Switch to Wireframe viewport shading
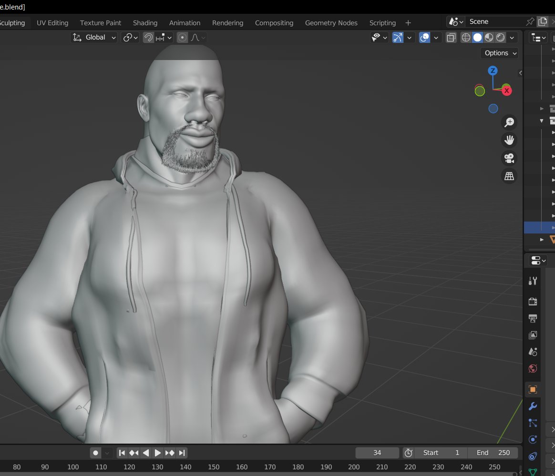 [x=466, y=38]
